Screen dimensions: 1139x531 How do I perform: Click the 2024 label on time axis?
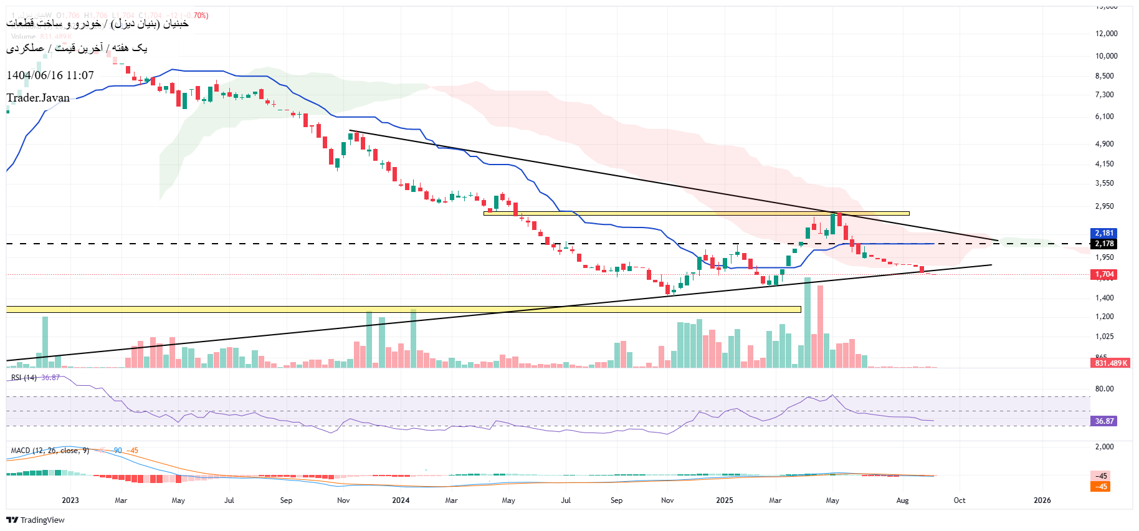[401, 500]
